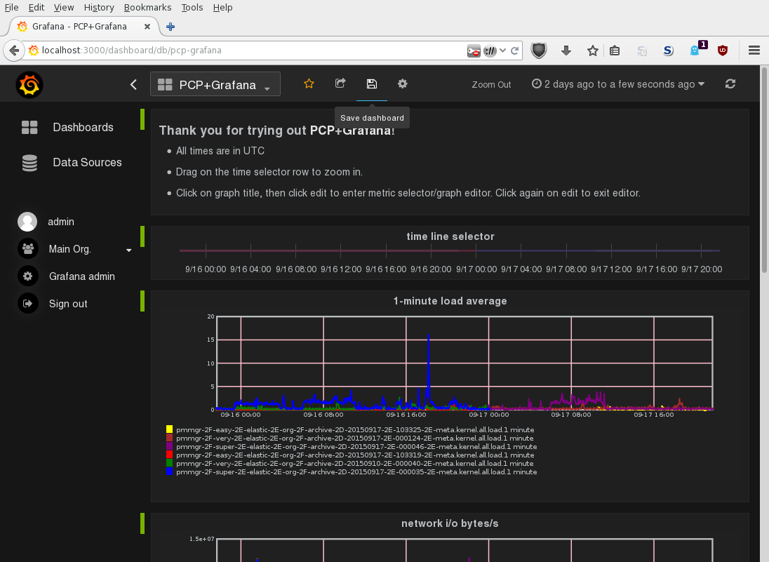The height and width of the screenshot is (562, 769).
Task: Select the Grafana - PCP+Grafana browser tab
Action: [x=82, y=27]
